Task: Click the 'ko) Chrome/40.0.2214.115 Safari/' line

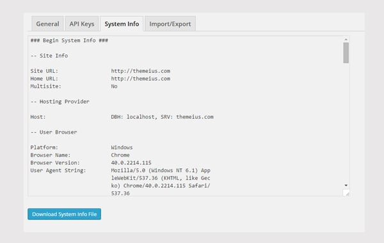Action: [x=161, y=185]
